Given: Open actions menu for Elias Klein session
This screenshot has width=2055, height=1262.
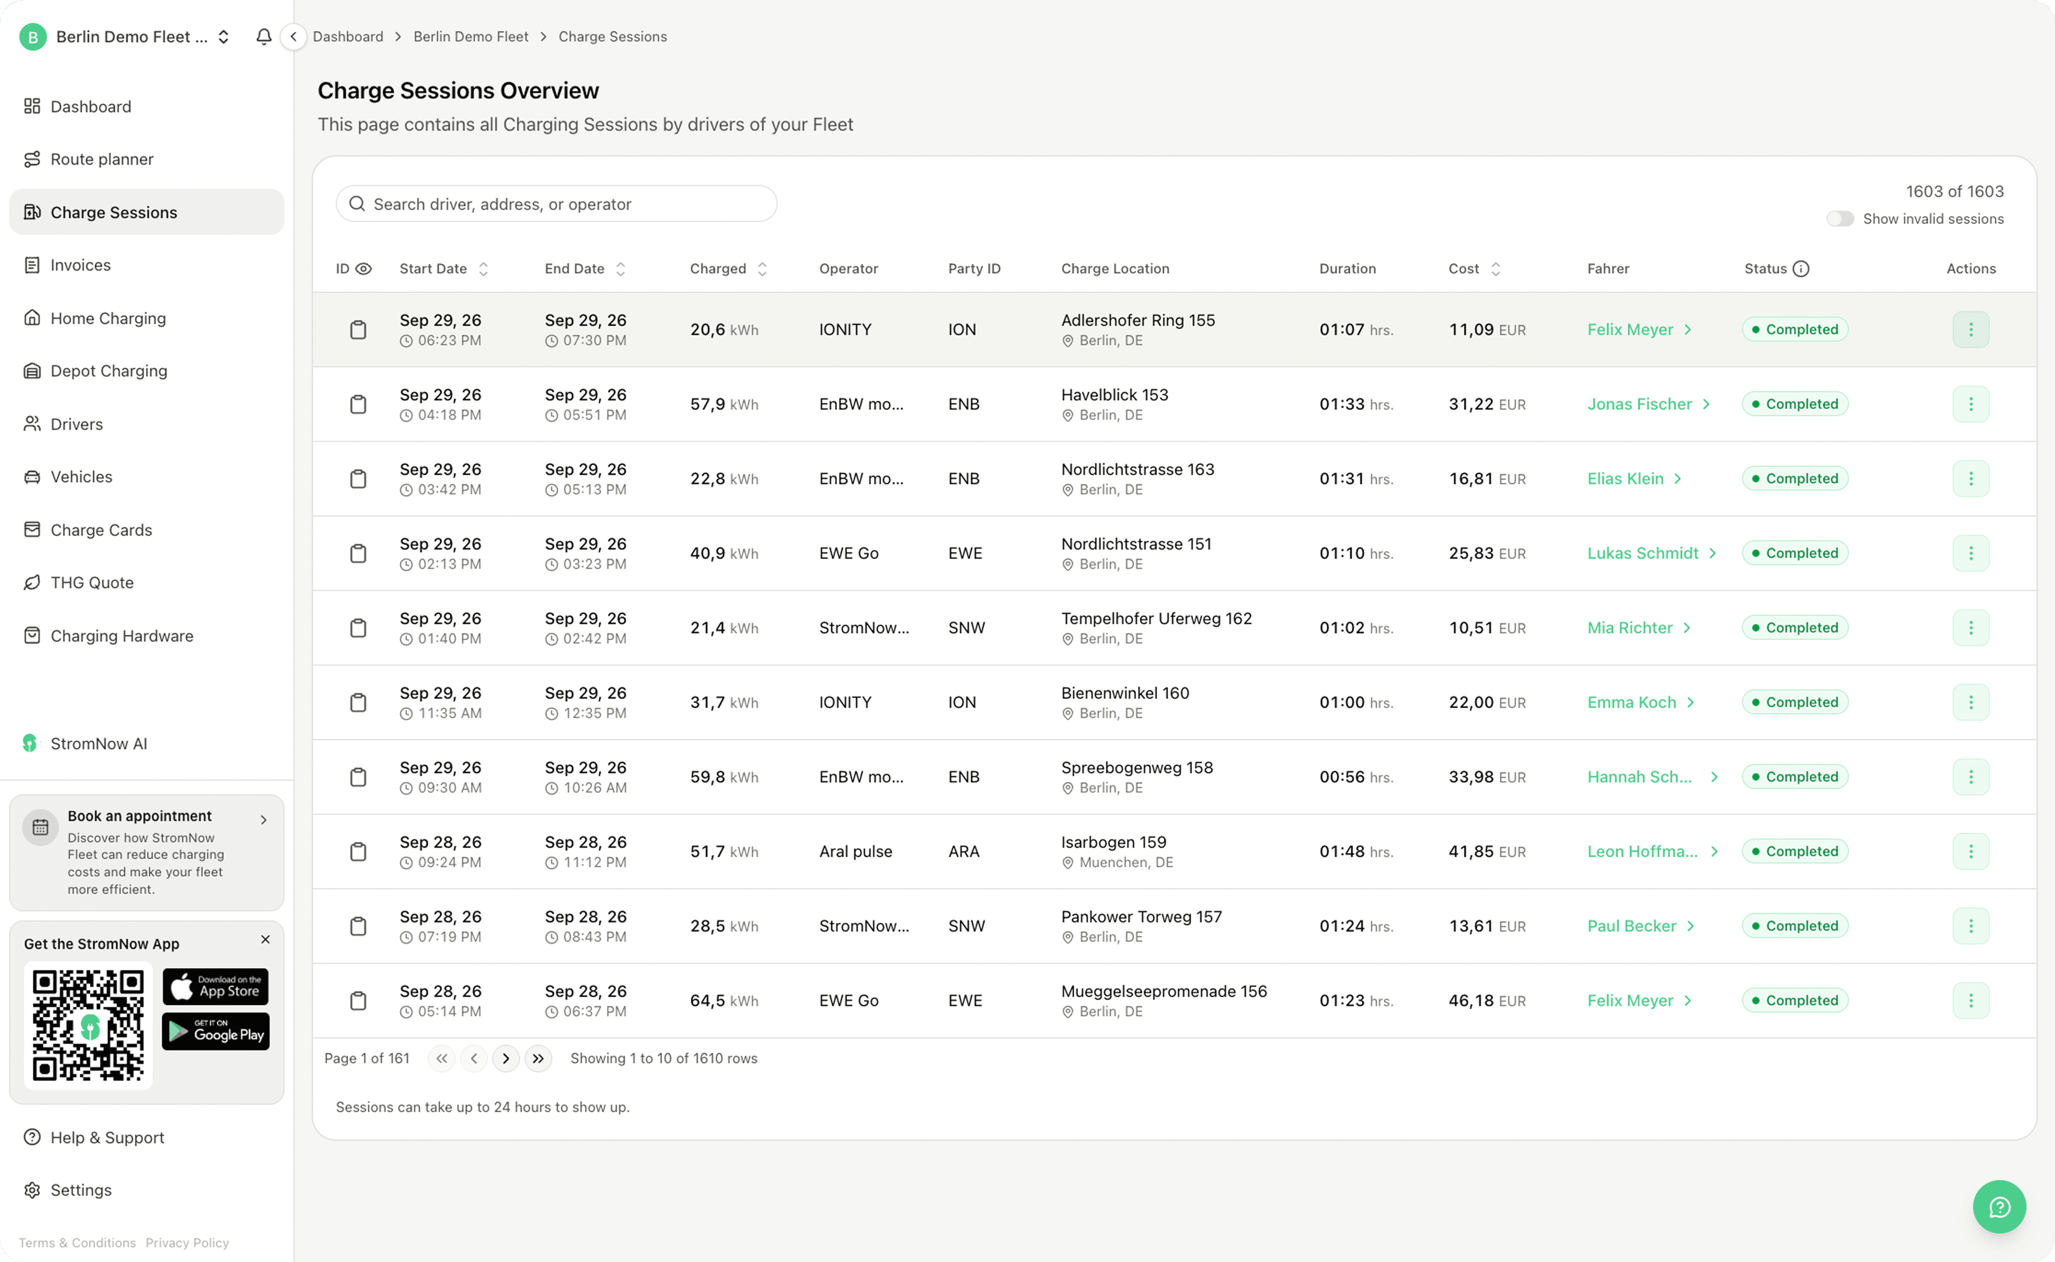Looking at the screenshot, I should [x=1970, y=478].
